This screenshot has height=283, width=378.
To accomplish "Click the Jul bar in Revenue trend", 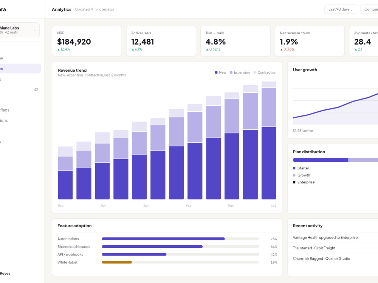I will click(x=269, y=140).
